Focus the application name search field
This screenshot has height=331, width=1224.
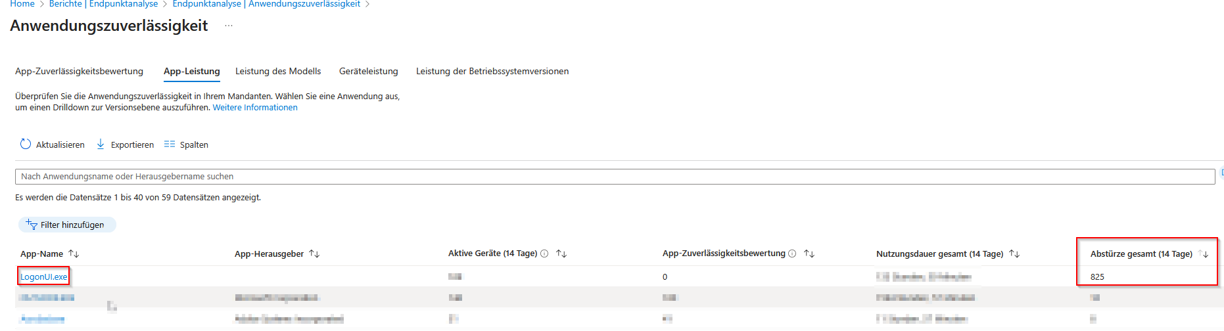[x=615, y=177]
